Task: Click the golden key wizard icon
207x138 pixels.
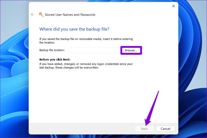Action: [41, 15]
